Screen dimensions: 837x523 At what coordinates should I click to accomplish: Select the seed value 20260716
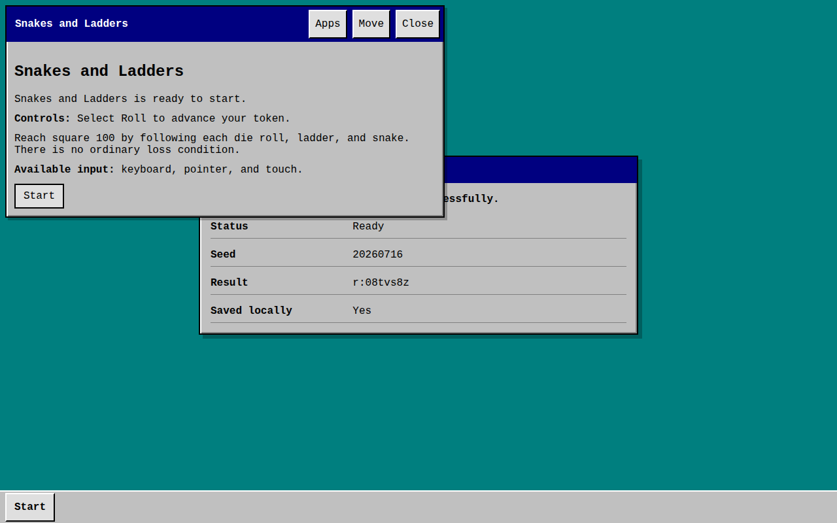pos(378,255)
